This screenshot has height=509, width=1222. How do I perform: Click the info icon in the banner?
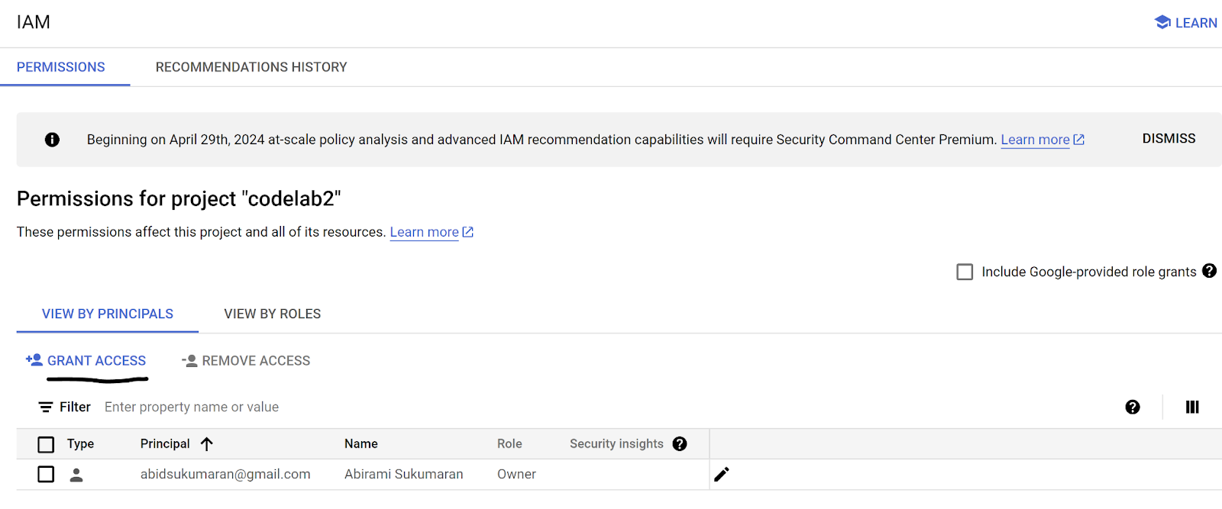[52, 140]
